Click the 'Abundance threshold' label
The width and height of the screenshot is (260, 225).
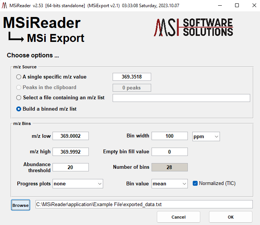(37, 167)
